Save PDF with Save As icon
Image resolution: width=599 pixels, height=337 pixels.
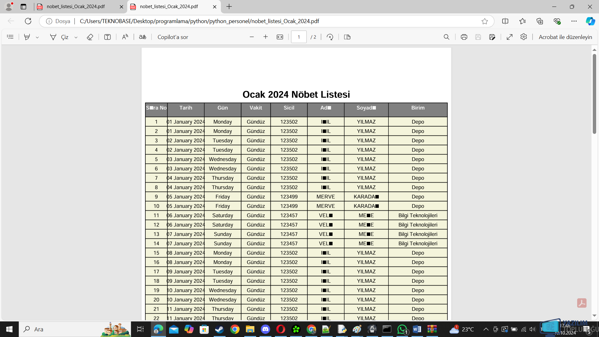pyautogui.click(x=492, y=37)
